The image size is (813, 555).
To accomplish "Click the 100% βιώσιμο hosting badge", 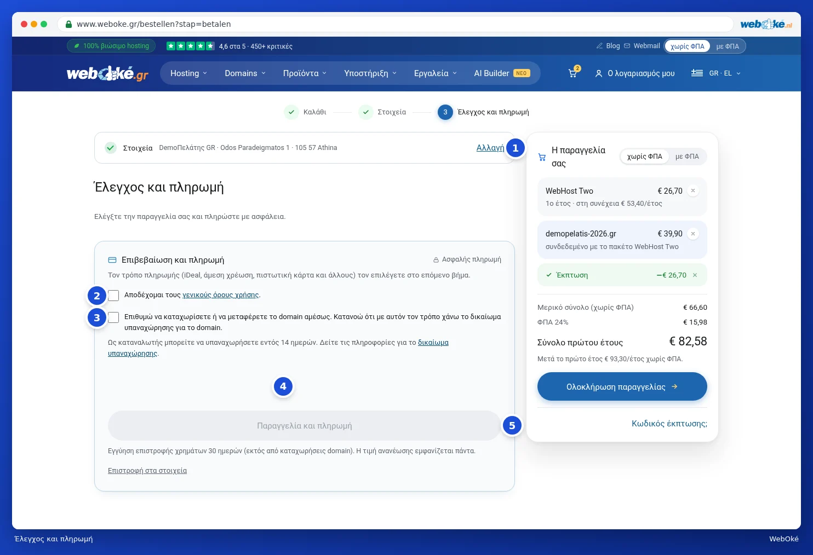I will (111, 46).
